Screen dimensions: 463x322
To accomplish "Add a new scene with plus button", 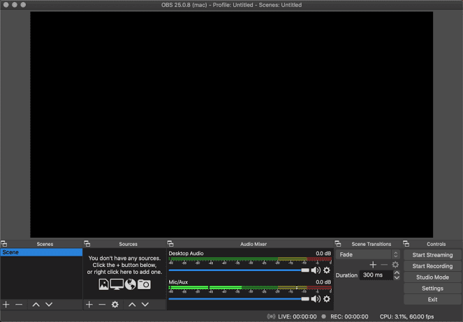I will coord(6,305).
